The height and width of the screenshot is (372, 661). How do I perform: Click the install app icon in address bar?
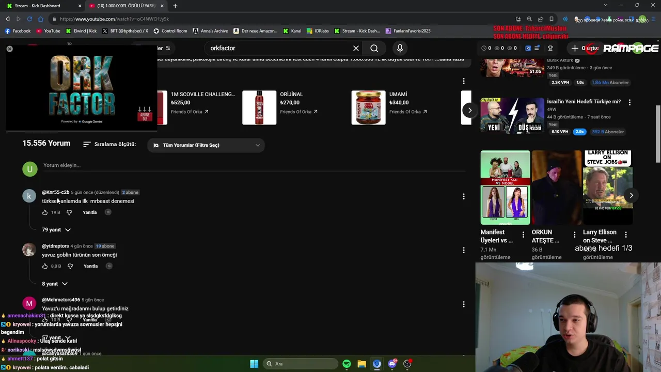pos(518,19)
